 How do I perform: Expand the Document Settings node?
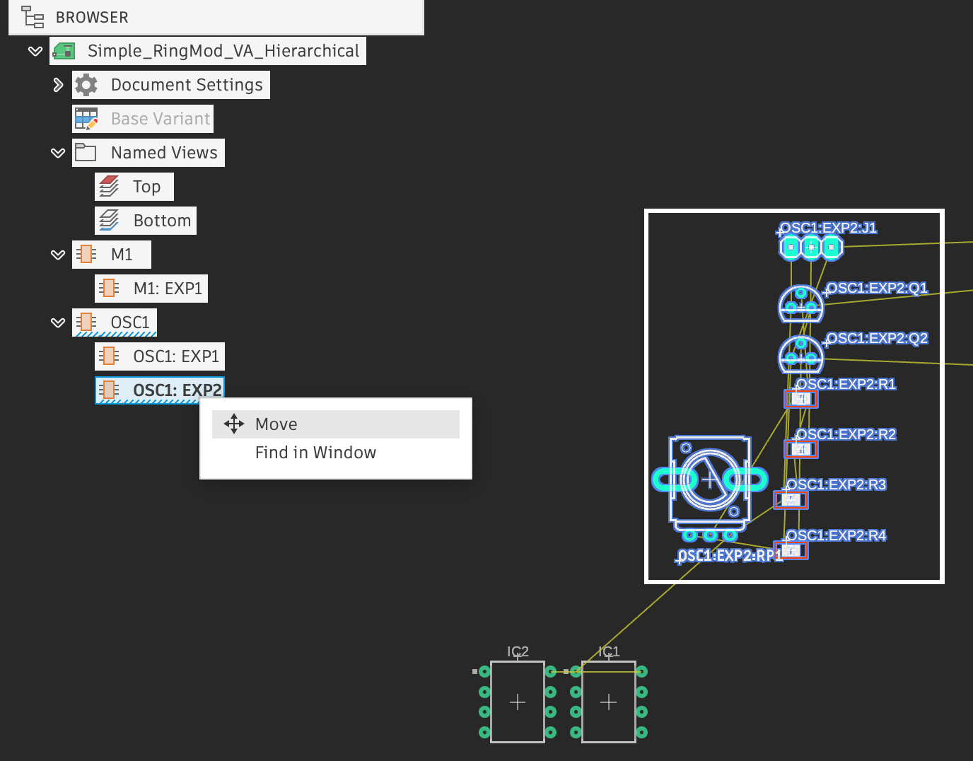point(58,85)
